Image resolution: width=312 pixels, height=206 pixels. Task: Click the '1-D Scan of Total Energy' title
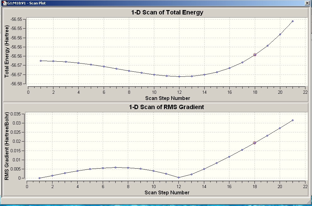tap(167, 12)
